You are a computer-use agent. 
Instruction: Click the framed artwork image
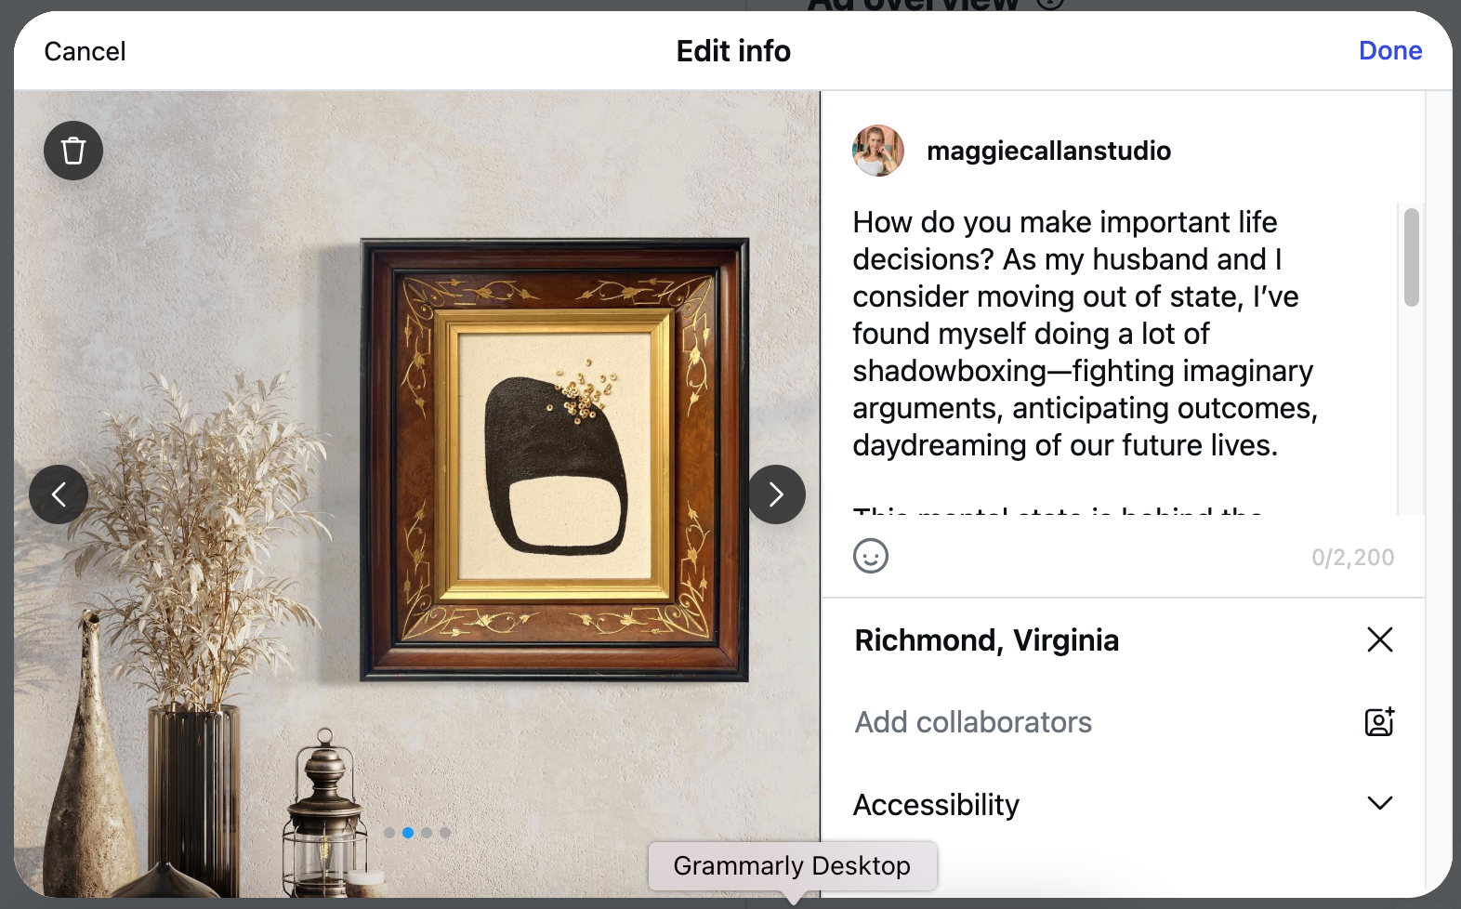tap(555, 460)
